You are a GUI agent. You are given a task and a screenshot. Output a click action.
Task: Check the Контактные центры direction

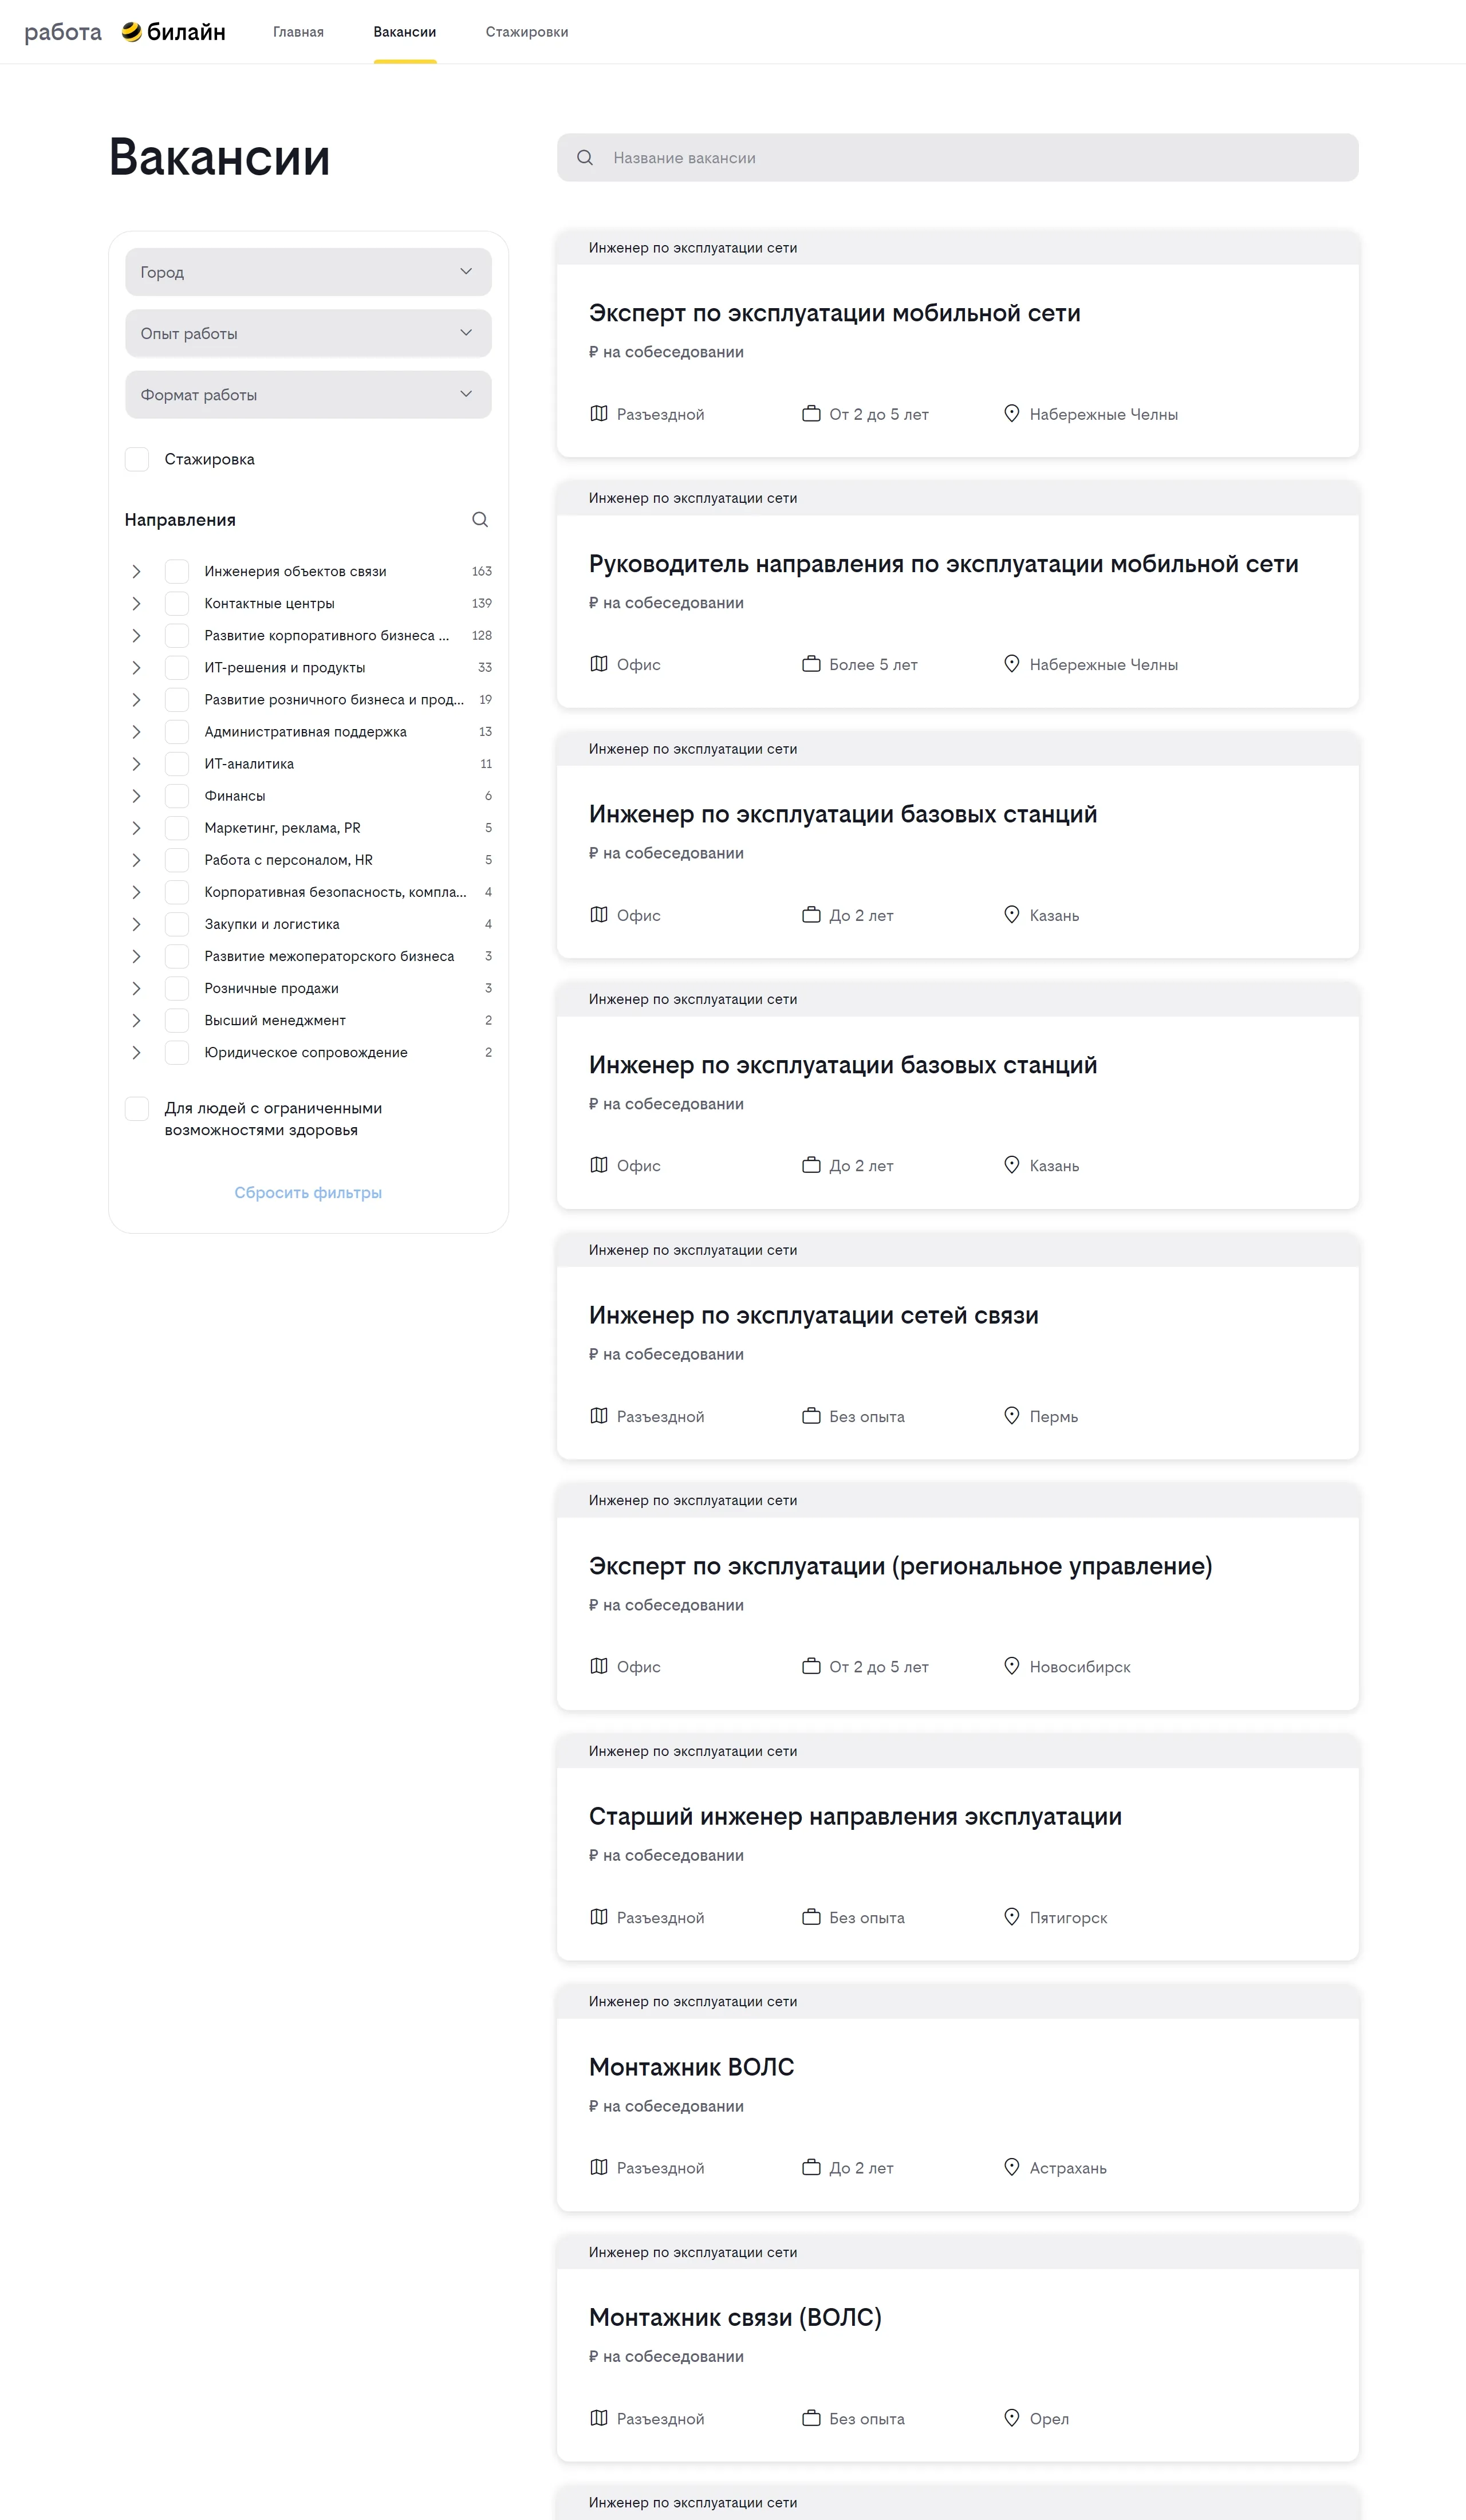click(x=177, y=603)
